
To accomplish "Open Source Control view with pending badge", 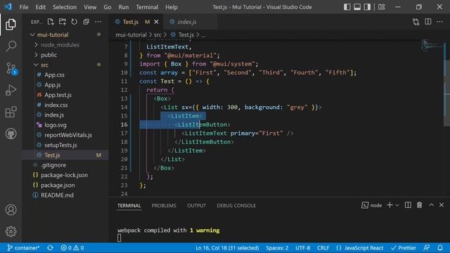I will click(11, 68).
